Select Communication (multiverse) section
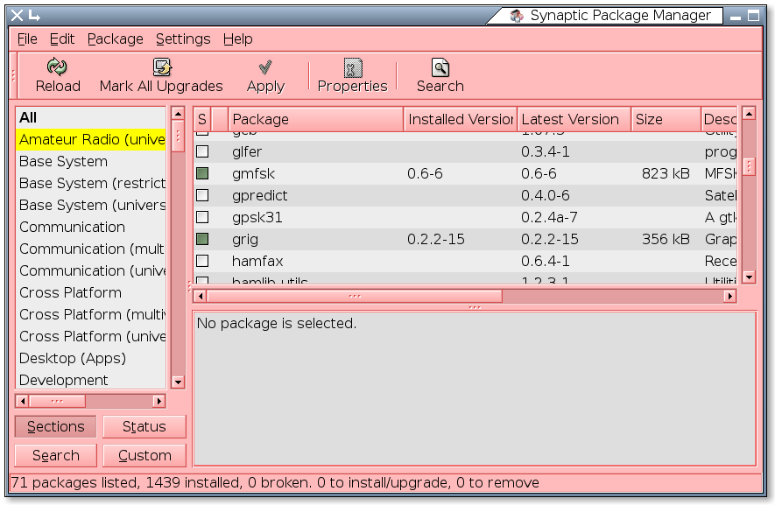This screenshot has width=775, height=505. [91, 249]
